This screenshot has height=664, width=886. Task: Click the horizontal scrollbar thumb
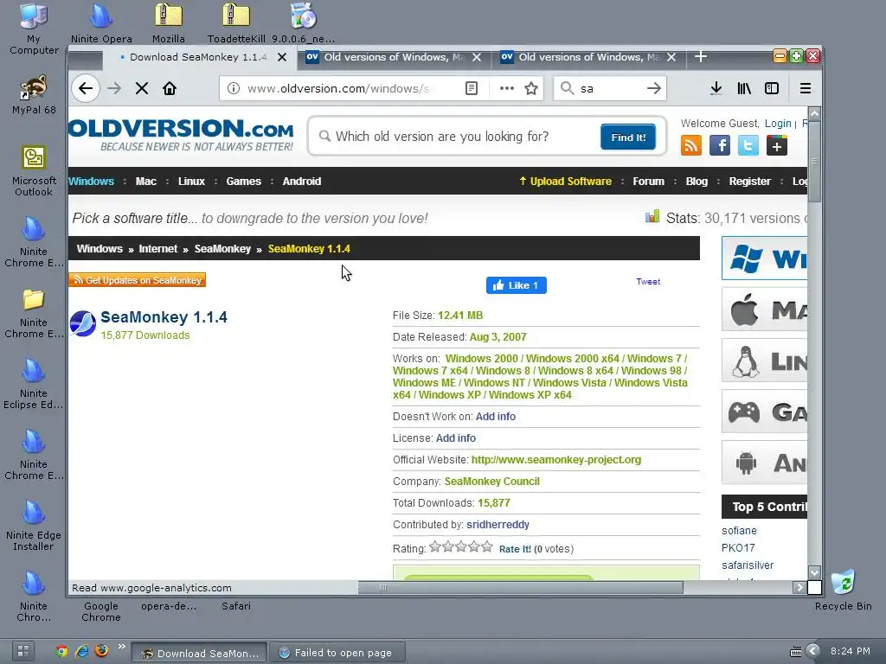[520, 588]
